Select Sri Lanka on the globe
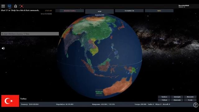This screenshot has width=199, height=112. (x=67, y=55)
